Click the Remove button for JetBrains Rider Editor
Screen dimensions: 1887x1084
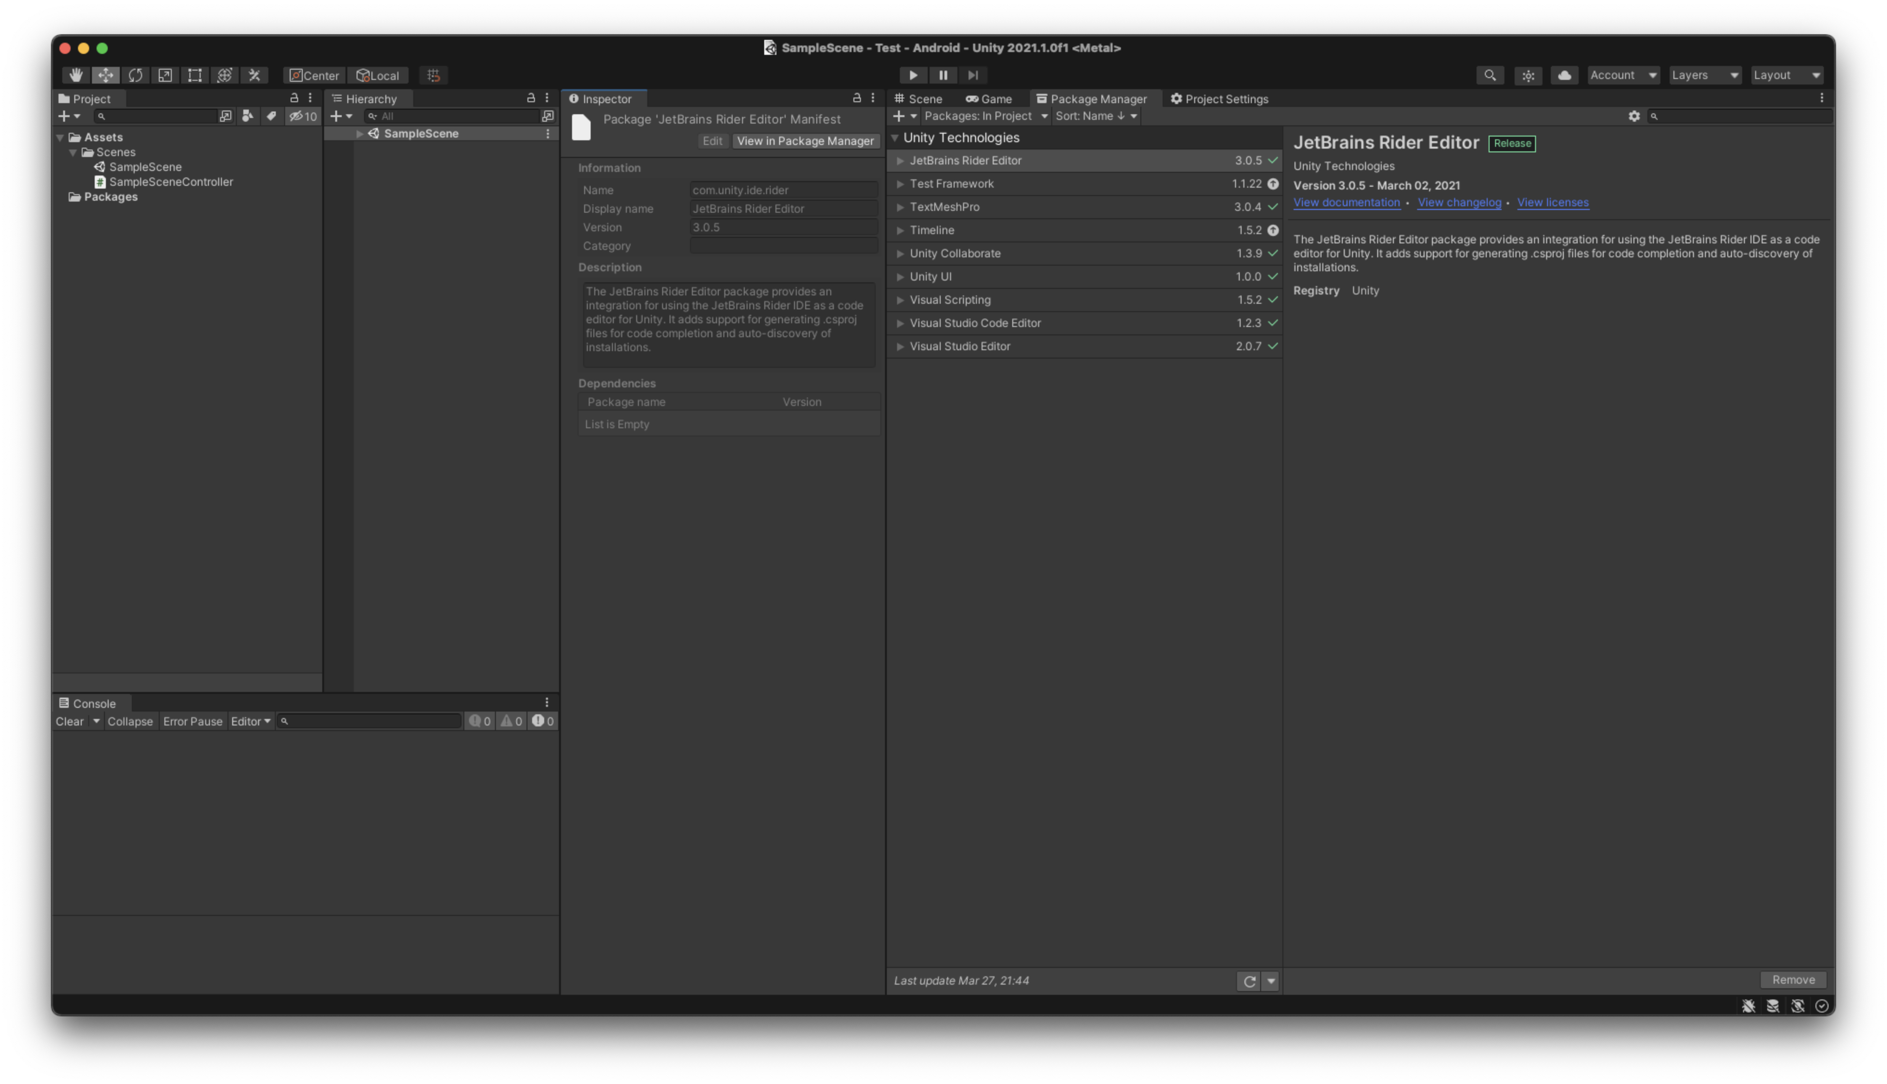(1792, 979)
